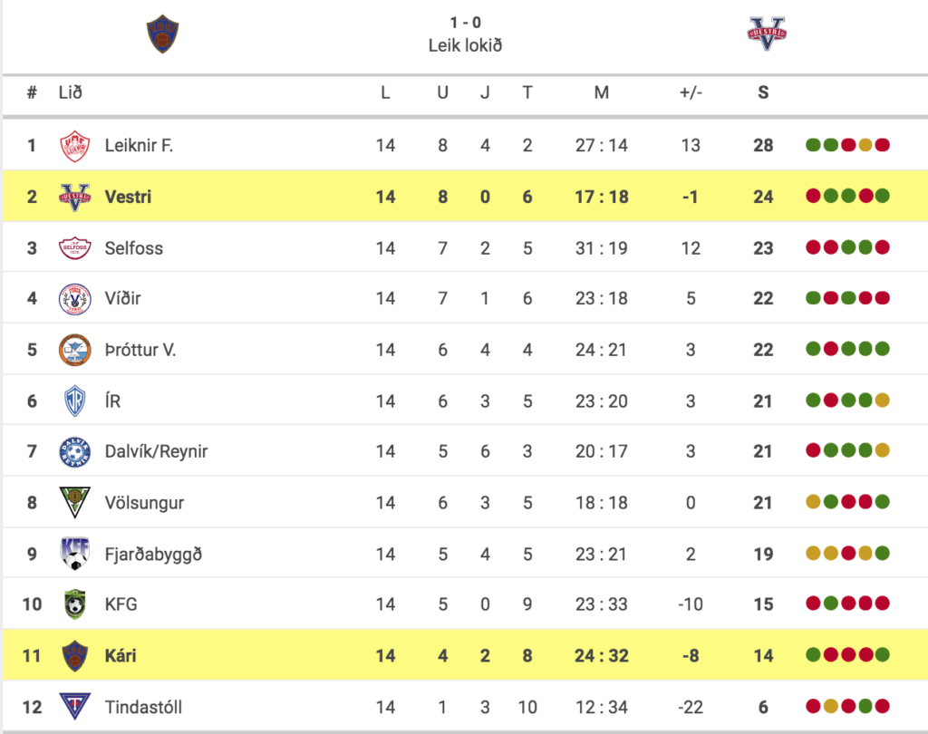Click the Selfoss club badge
The height and width of the screenshot is (734, 928).
(75, 248)
